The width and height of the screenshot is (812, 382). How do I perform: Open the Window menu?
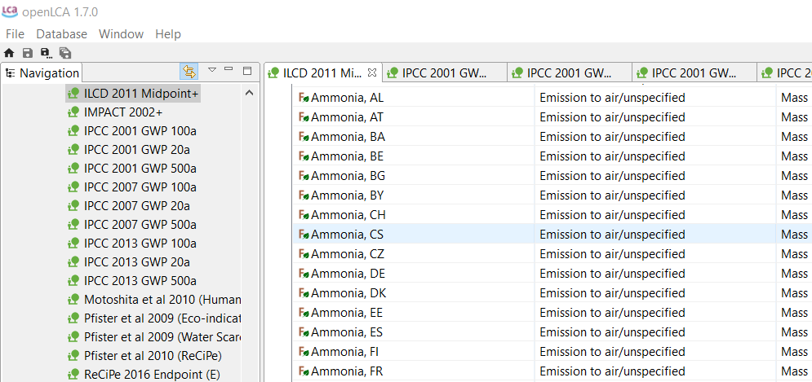coord(121,34)
